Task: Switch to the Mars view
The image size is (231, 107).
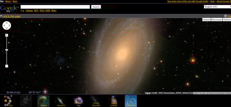Action: [15, 1]
